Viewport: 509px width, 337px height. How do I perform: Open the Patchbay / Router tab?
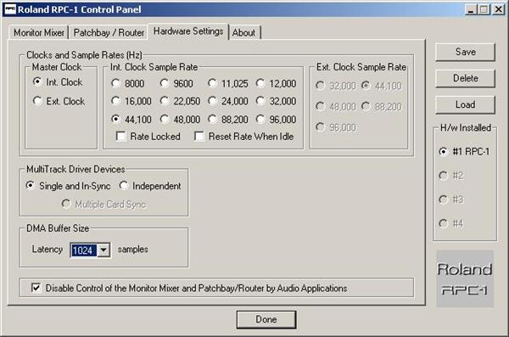point(109,32)
